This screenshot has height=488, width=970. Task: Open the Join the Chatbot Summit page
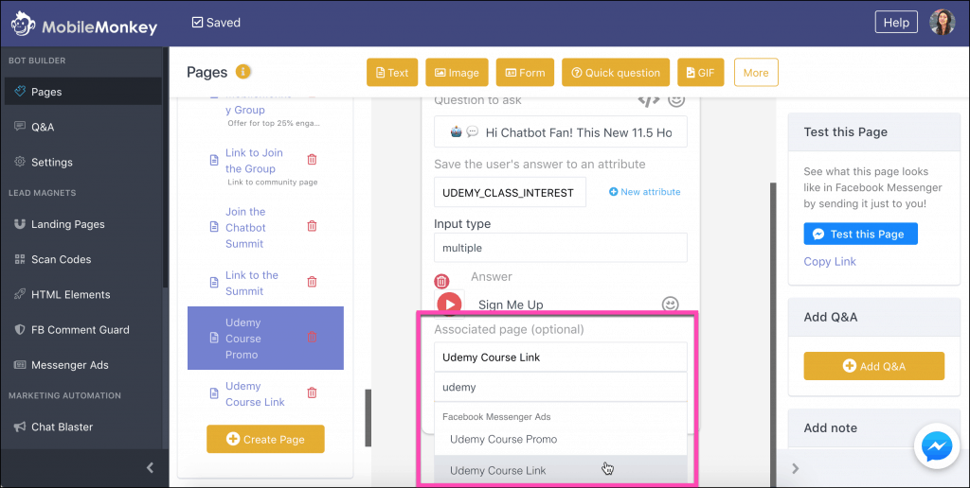tap(245, 227)
